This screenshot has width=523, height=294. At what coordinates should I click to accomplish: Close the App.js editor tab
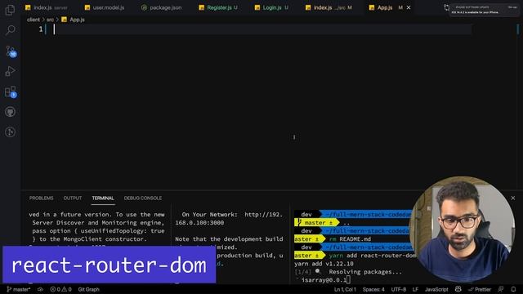409,7
